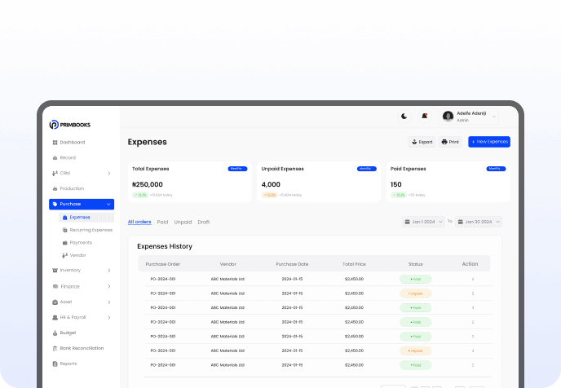This screenshot has height=388, width=561.
Task: Select the All orders tab
Action: 139,222
